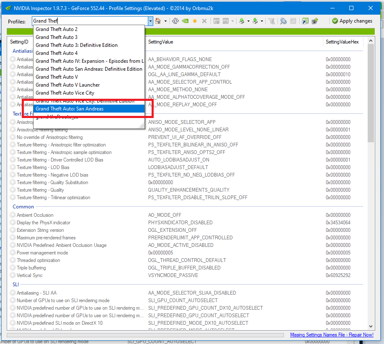Select Grand Theft Auto 3 profile
Viewport: 384px width, 344px height.
[x=89, y=37]
